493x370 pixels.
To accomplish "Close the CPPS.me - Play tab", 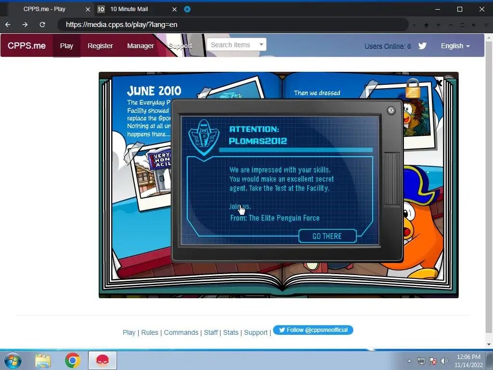I will [88, 10].
